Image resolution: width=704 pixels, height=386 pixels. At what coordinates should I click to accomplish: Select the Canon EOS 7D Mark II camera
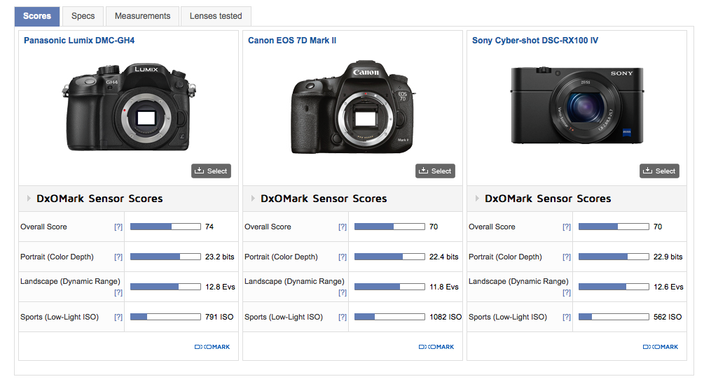[x=435, y=171]
